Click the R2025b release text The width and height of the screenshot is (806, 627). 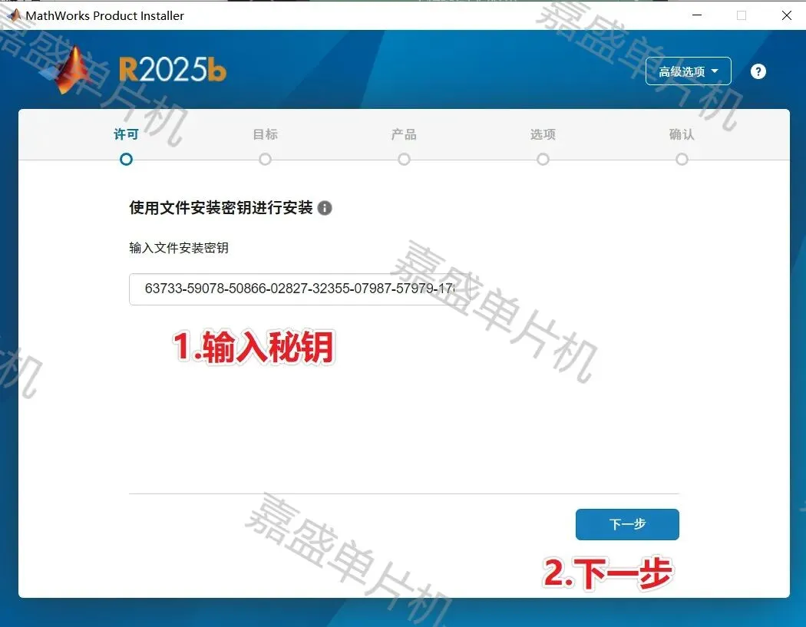point(173,69)
